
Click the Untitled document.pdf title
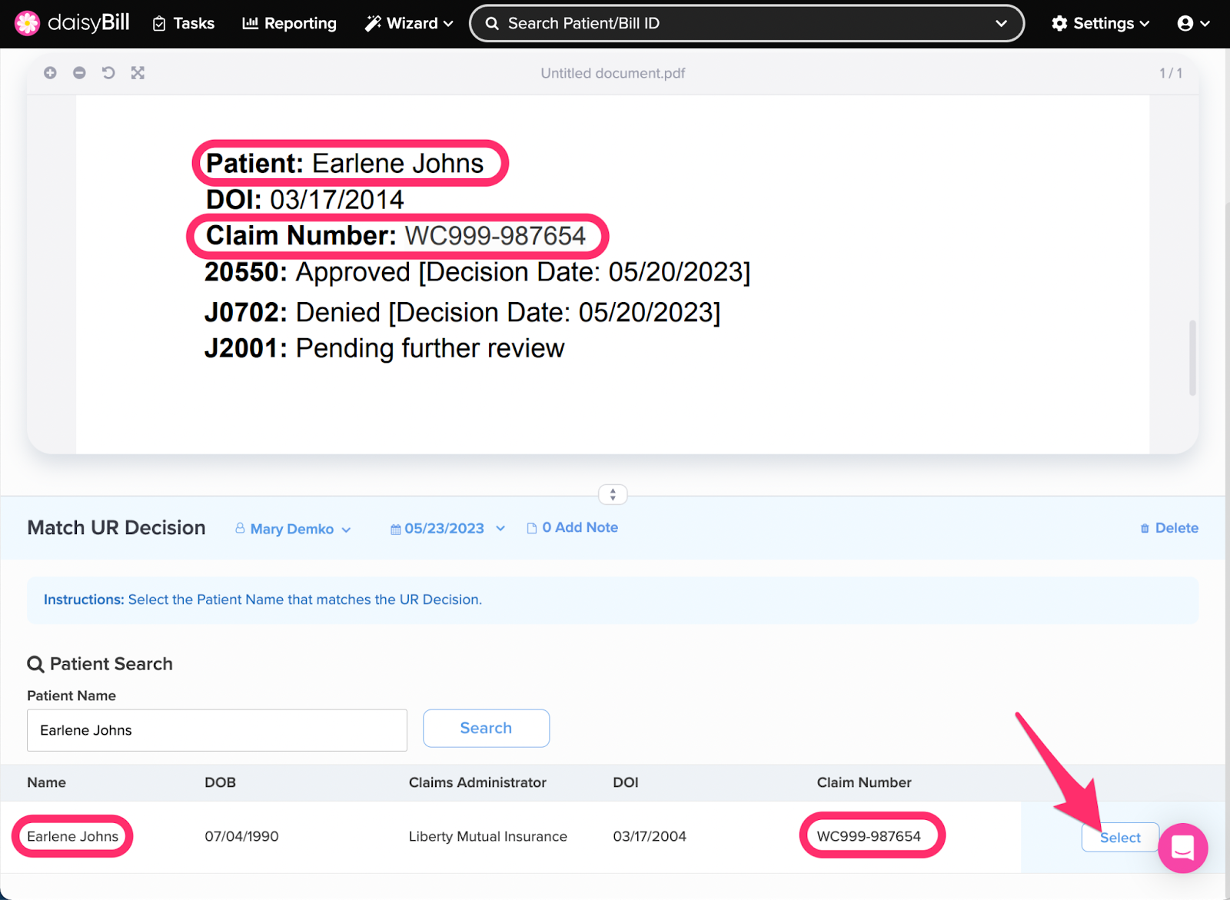tap(613, 73)
